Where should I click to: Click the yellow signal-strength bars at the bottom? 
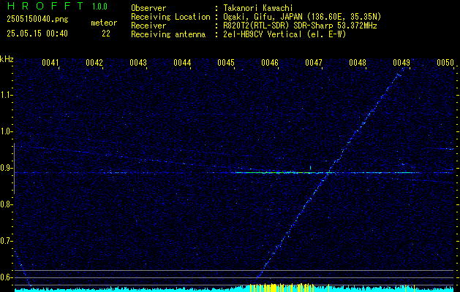(x=282, y=288)
